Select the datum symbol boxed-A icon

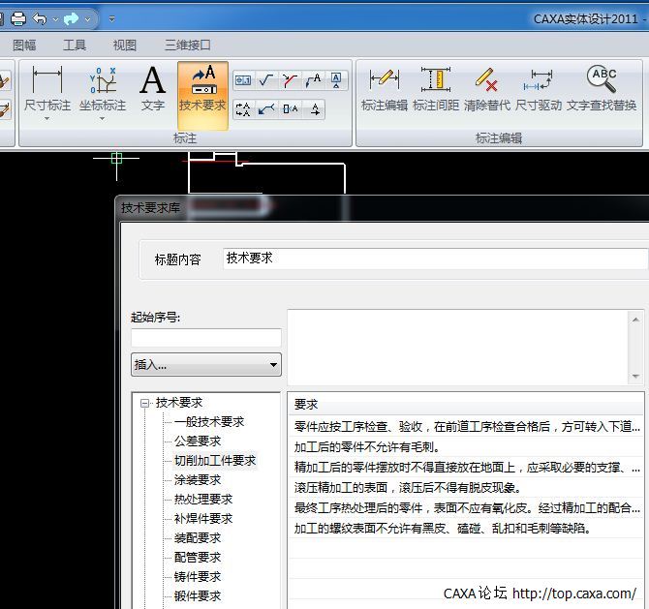tap(336, 79)
